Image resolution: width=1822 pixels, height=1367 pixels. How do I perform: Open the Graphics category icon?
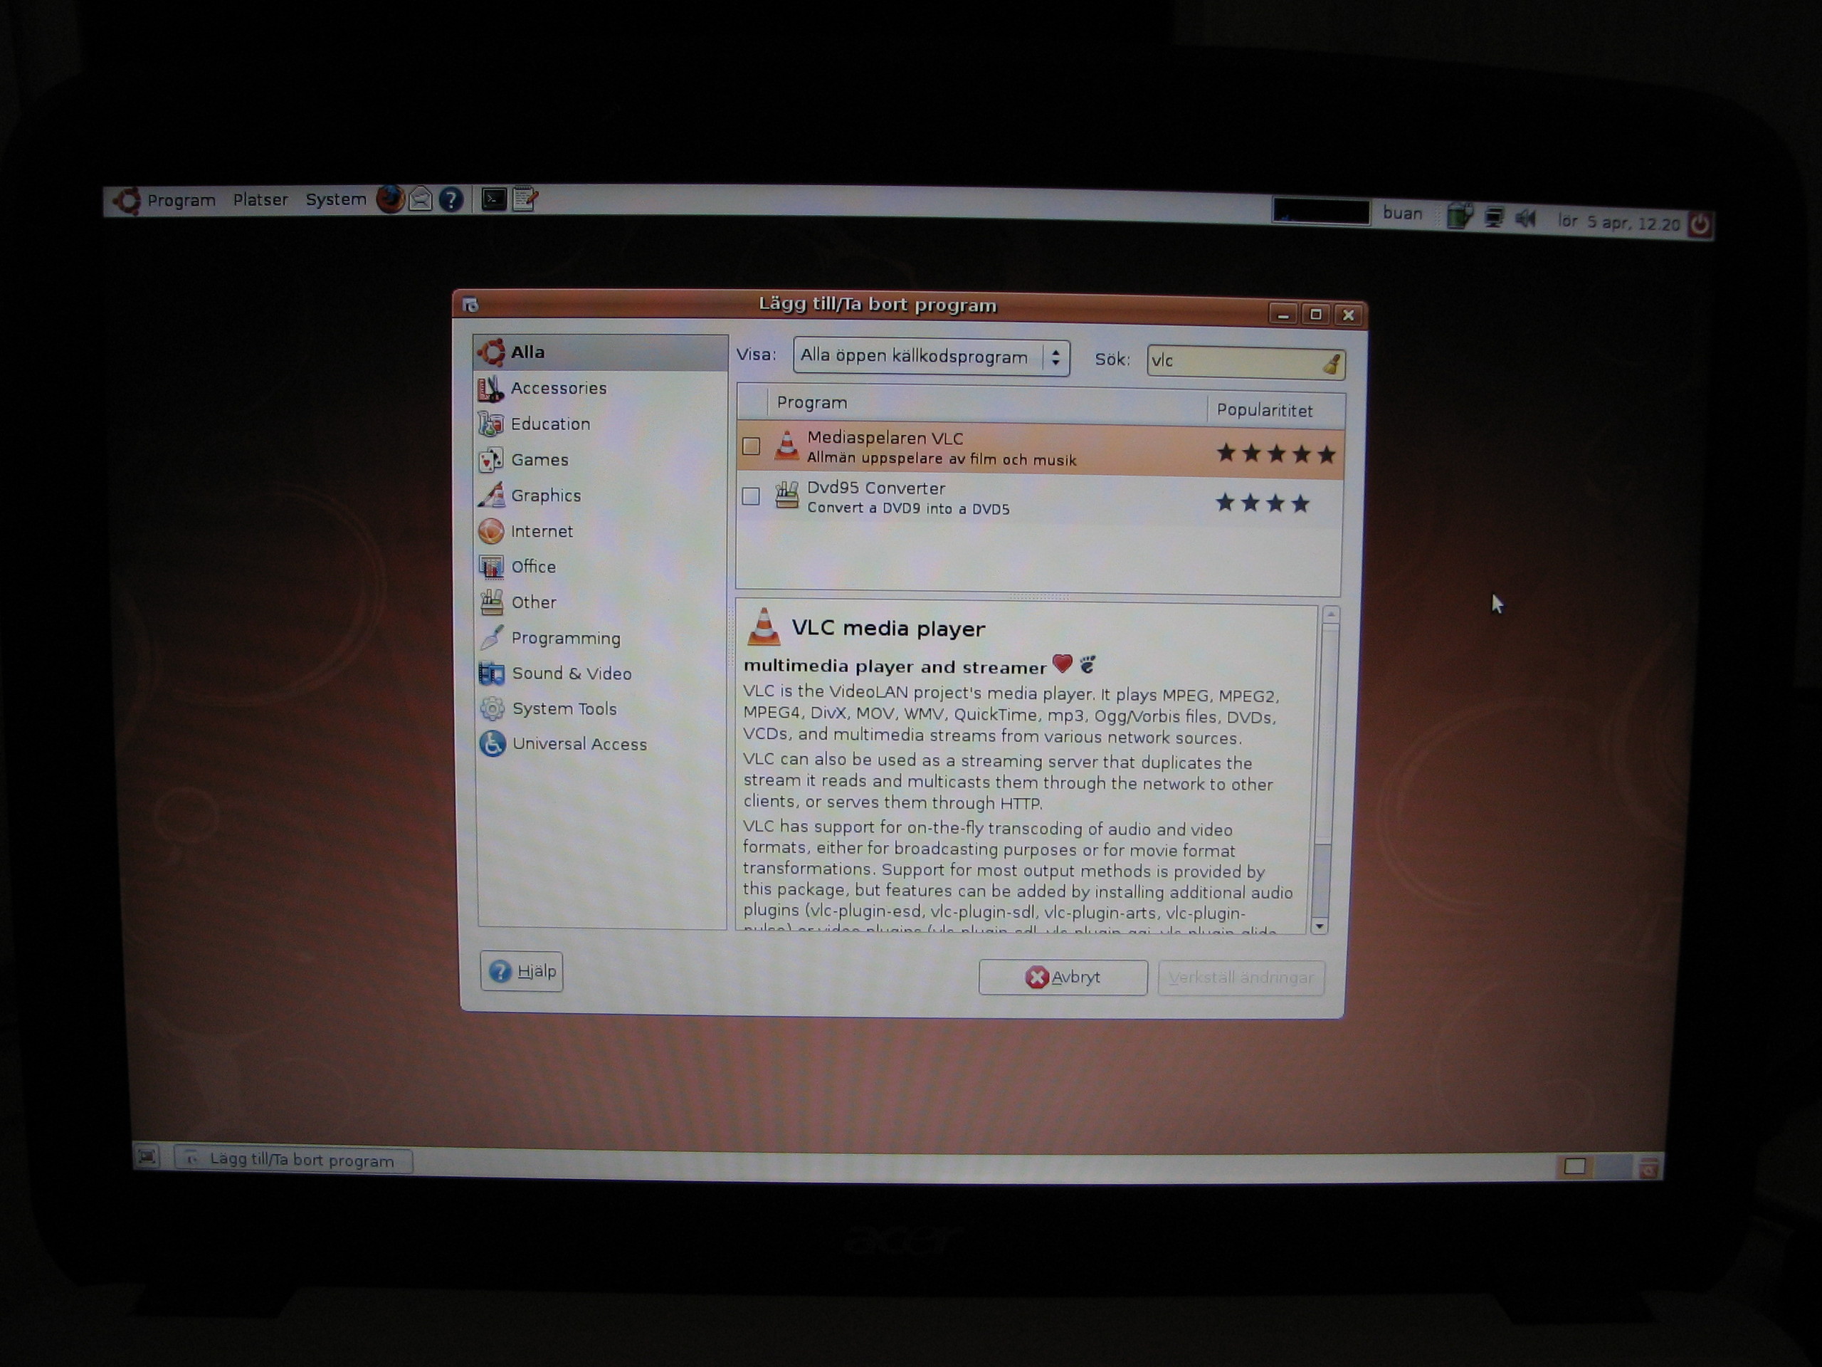492,496
